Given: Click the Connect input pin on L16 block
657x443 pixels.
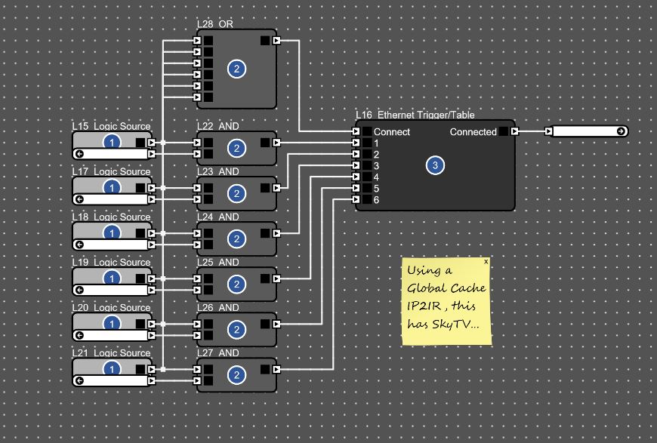Looking at the screenshot, I should (366, 131).
